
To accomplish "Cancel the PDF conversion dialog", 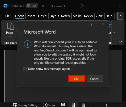I will [95, 79].
